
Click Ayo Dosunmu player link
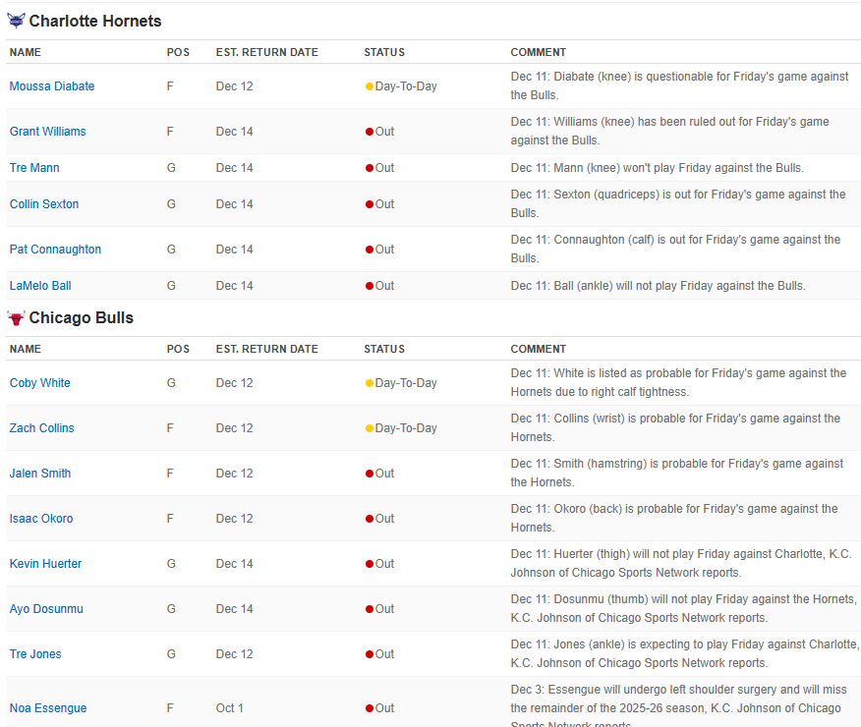46,609
